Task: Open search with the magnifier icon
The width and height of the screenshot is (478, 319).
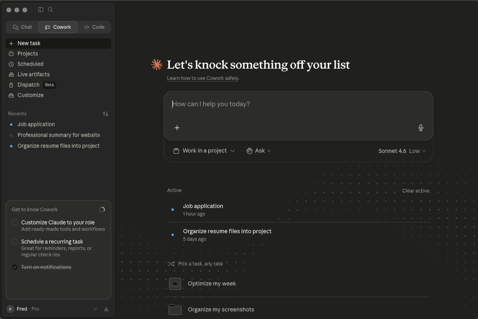Action: [x=50, y=10]
